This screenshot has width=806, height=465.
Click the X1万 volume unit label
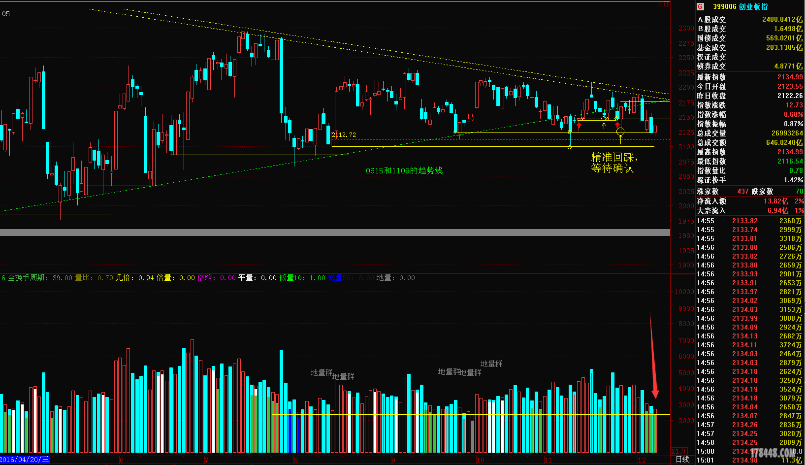[679, 451]
